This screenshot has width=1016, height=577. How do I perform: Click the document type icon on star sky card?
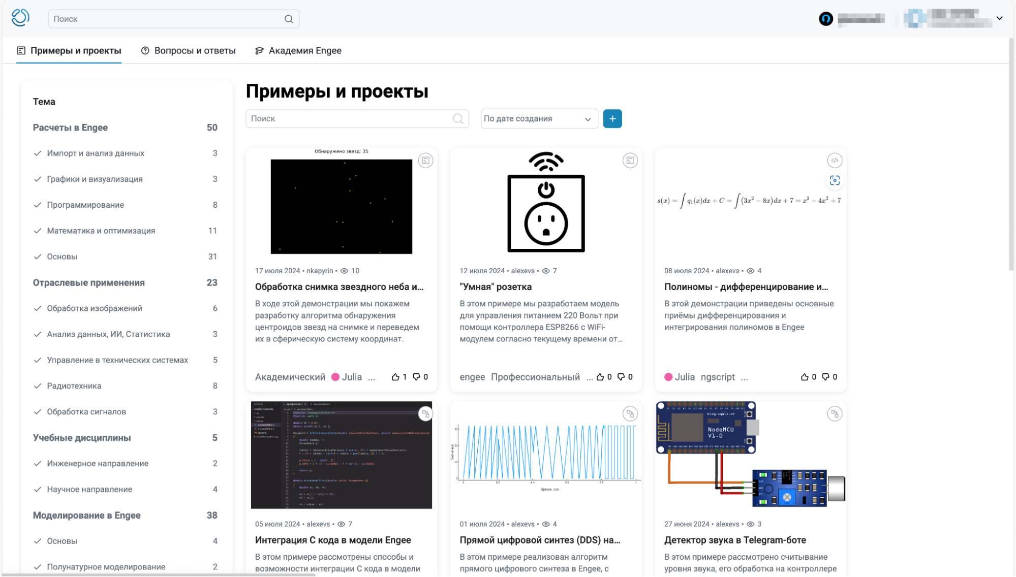[x=425, y=161]
